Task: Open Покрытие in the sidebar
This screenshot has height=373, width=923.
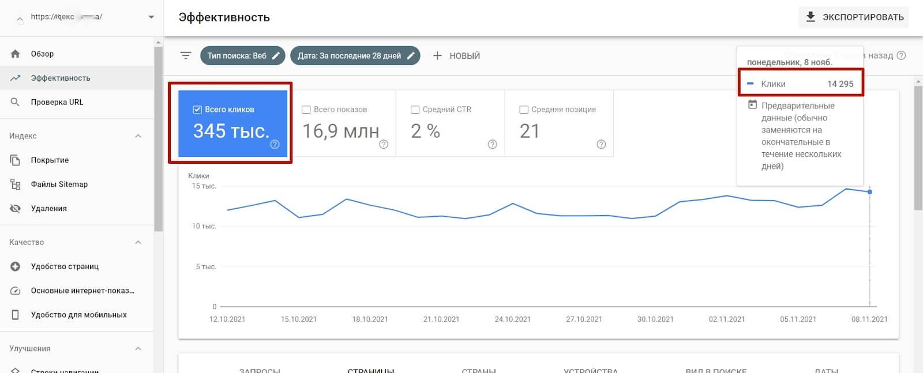Action: coord(77,160)
